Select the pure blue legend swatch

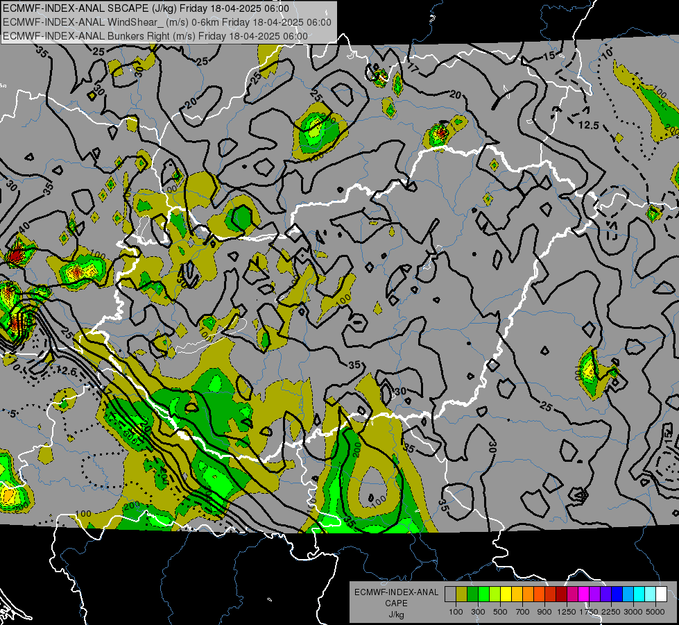pyautogui.click(x=617, y=594)
